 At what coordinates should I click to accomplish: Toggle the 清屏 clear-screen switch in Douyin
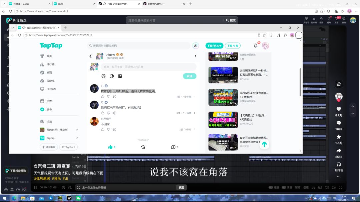click(284, 187)
